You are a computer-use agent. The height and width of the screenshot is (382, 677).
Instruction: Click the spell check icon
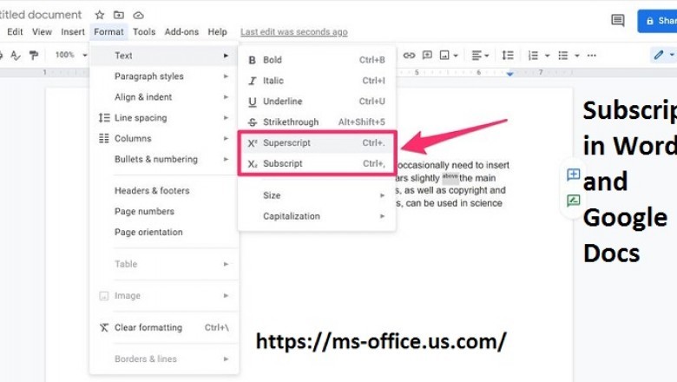coord(16,56)
